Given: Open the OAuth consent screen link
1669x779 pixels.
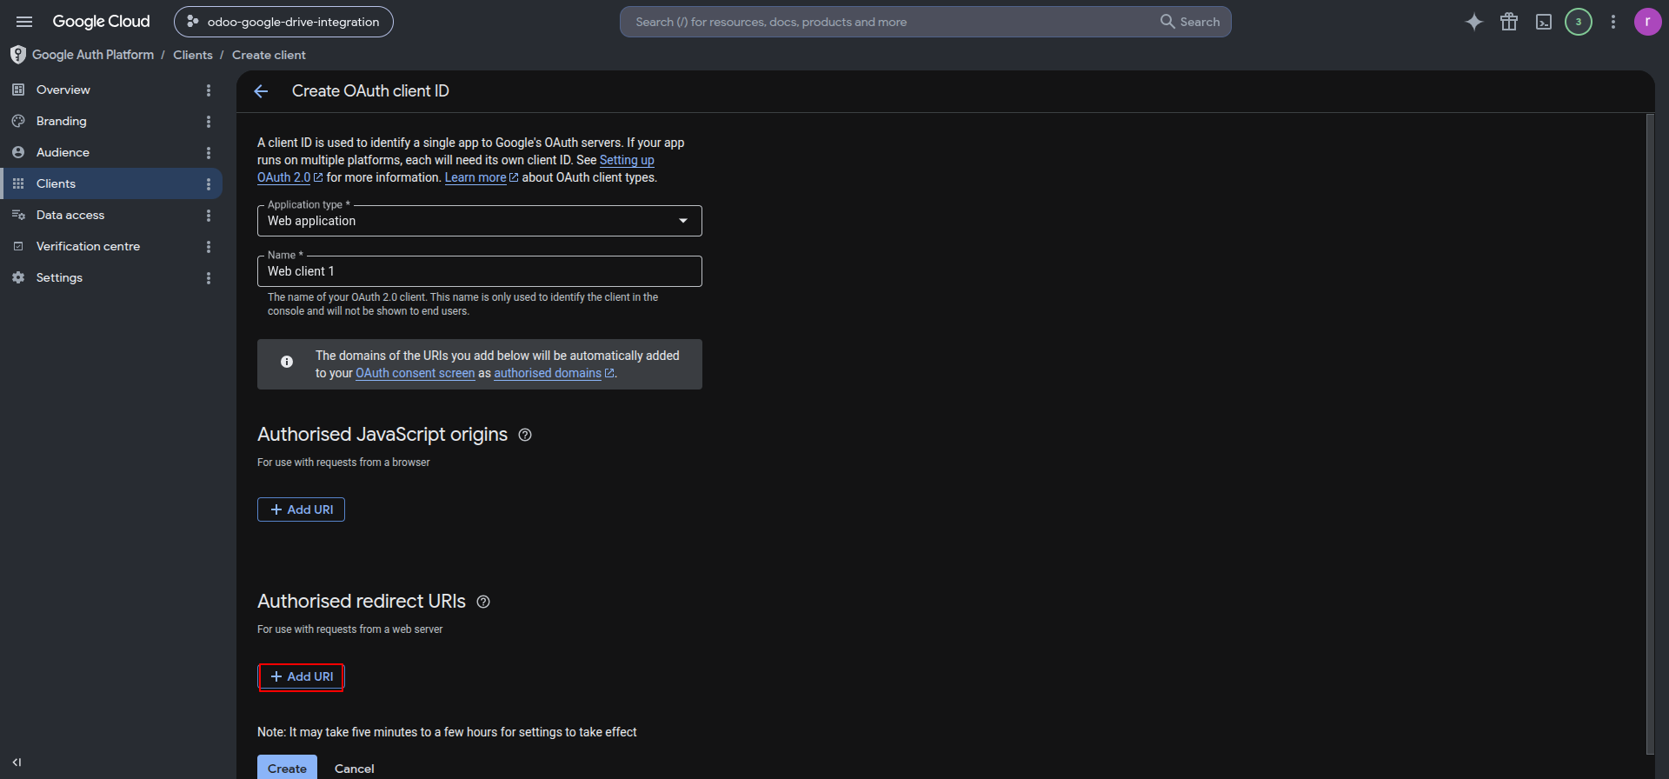Looking at the screenshot, I should click(x=415, y=373).
